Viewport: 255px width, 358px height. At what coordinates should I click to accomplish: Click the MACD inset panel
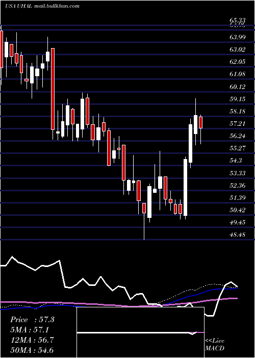[140, 332]
